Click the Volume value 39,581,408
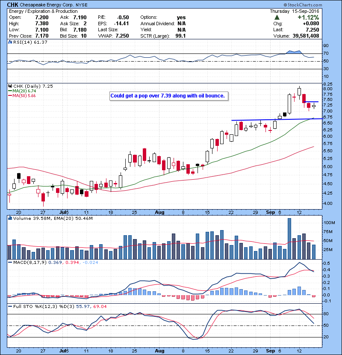Screen dimensions: 342x355 306,36
